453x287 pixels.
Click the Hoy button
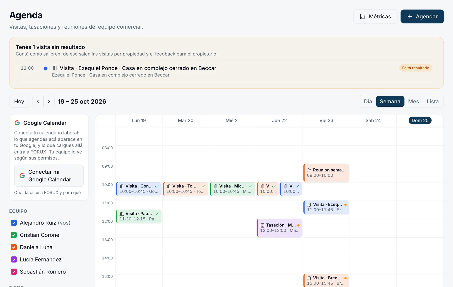(19, 102)
